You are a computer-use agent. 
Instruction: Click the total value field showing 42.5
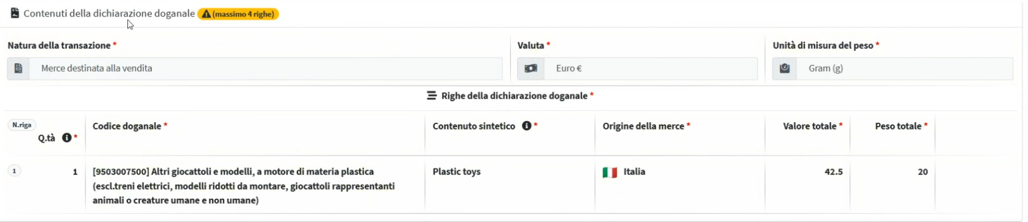click(833, 172)
